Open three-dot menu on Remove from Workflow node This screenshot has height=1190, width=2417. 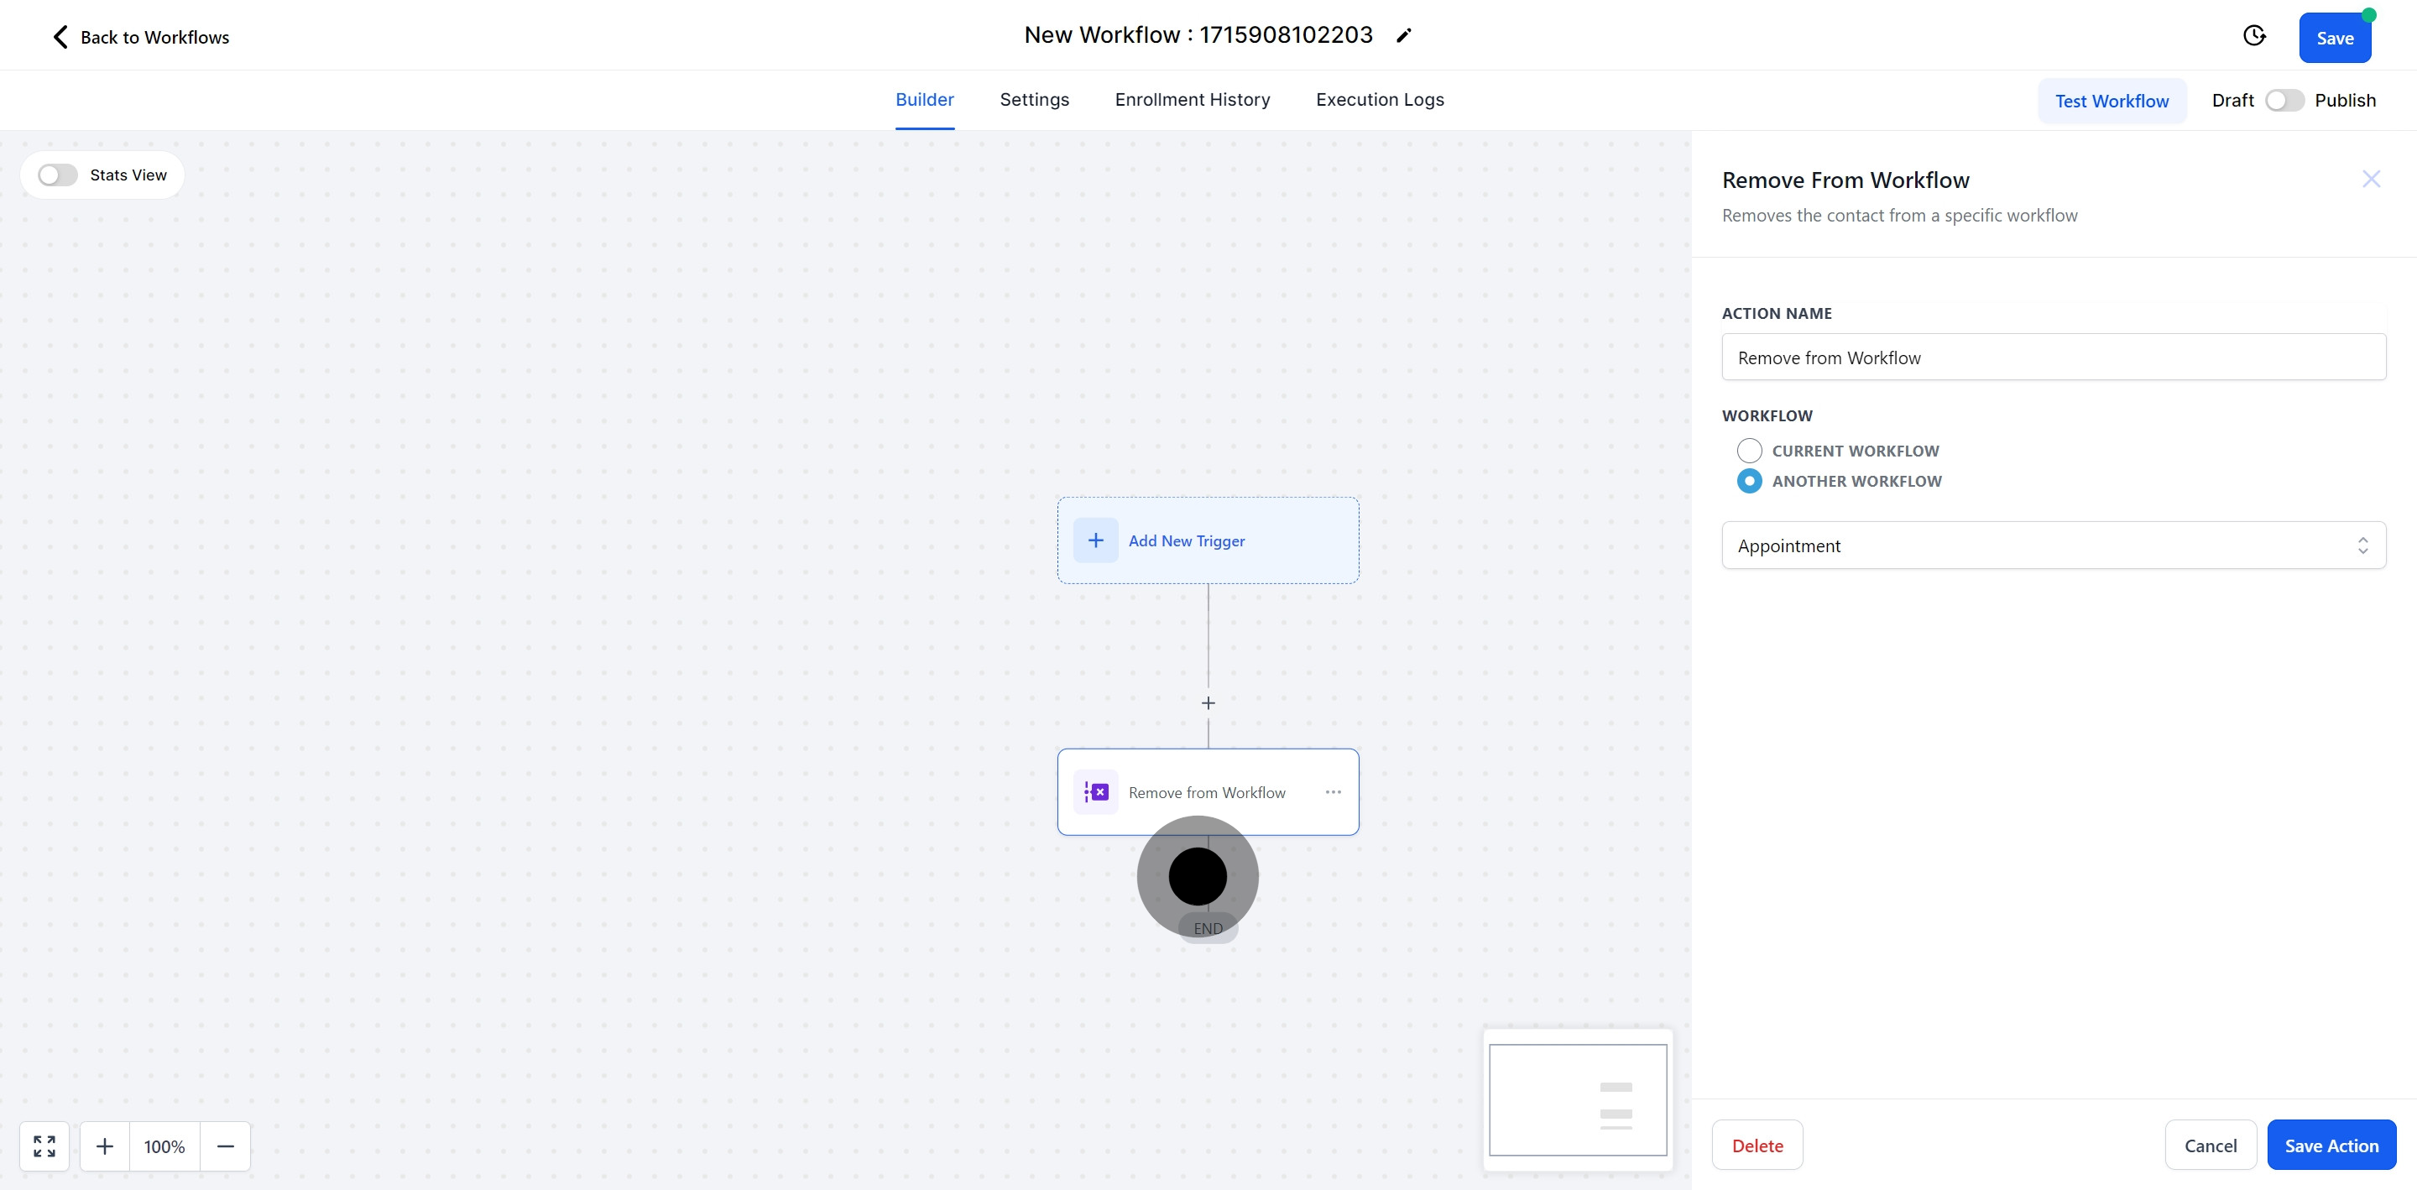pyautogui.click(x=1333, y=792)
